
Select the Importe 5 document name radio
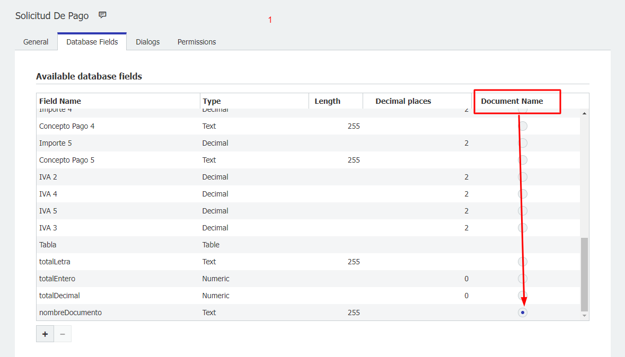(x=523, y=143)
